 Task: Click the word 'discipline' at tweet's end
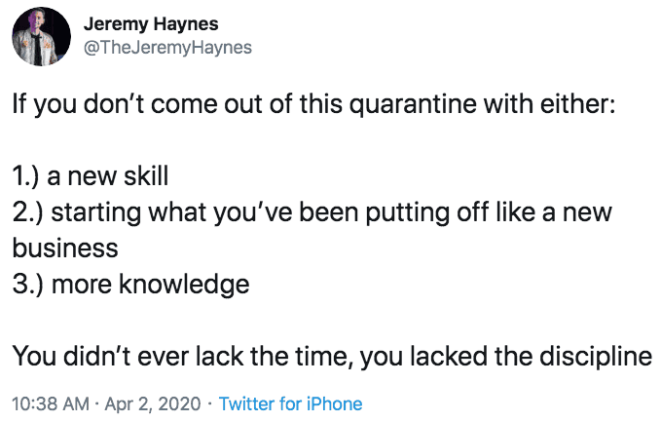pyautogui.click(x=596, y=357)
